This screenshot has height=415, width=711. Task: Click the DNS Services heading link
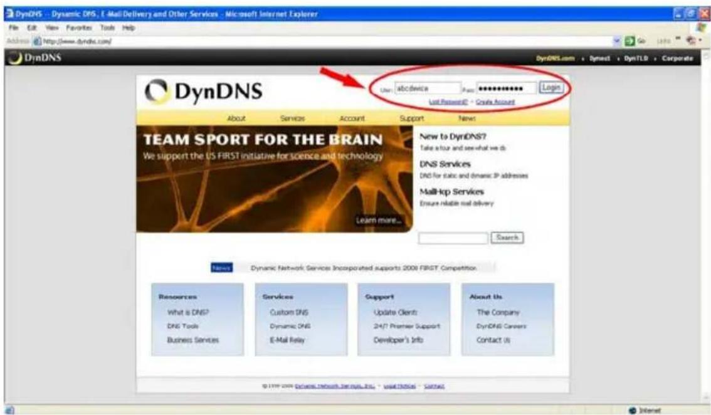click(x=445, y=164)
